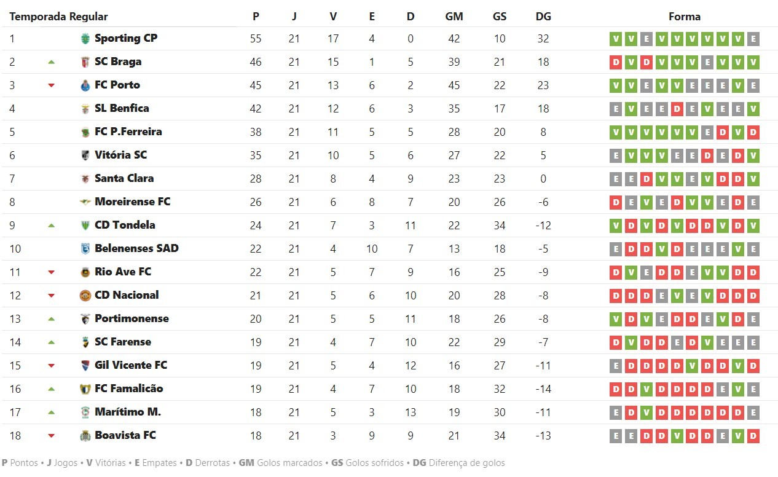Click the green up arrow beside SC Braga
Screen dimensions: 778x477
[x=51, y=62]
